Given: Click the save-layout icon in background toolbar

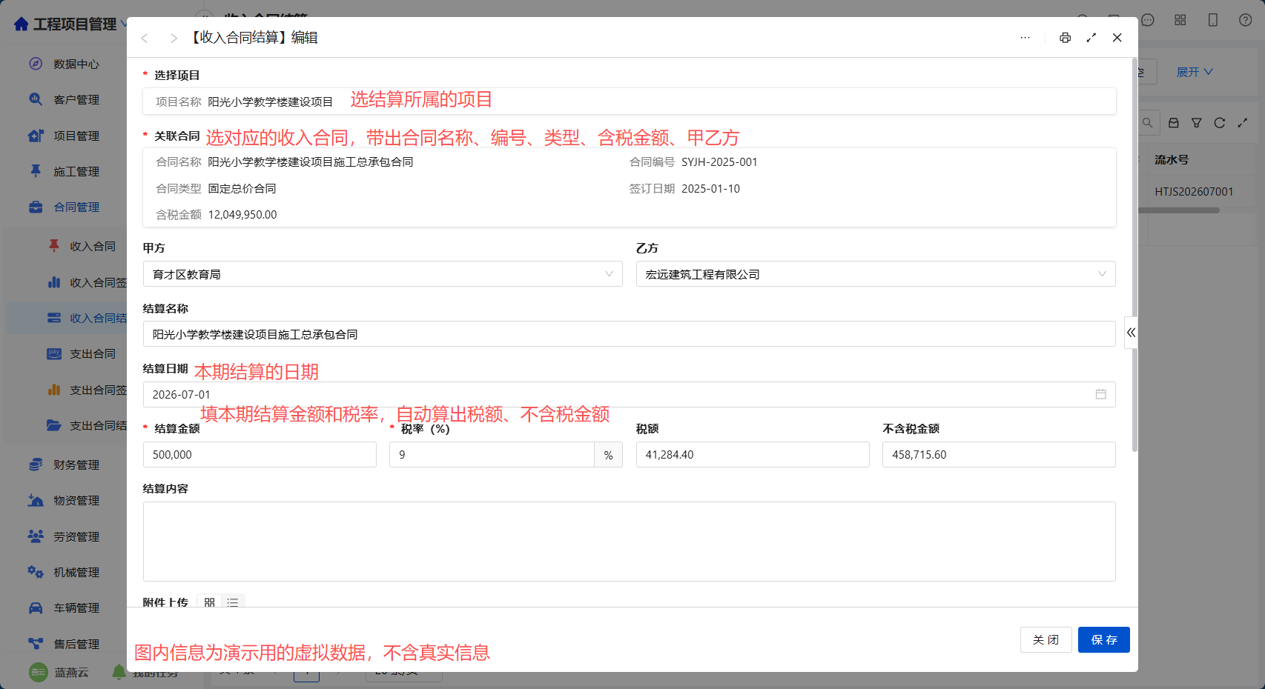Looking at the screenshot, I should click(x=1174, y=123).
